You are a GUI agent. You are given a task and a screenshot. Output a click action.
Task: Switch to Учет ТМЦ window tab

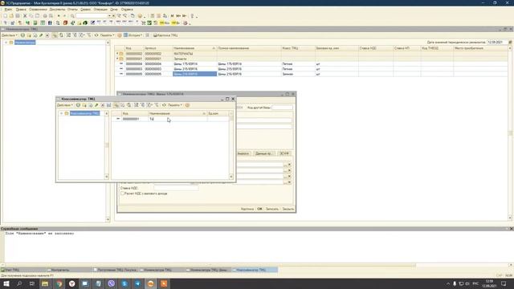[23, 270]
